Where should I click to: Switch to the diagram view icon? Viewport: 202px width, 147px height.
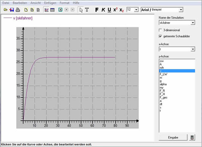pos(46,10)
